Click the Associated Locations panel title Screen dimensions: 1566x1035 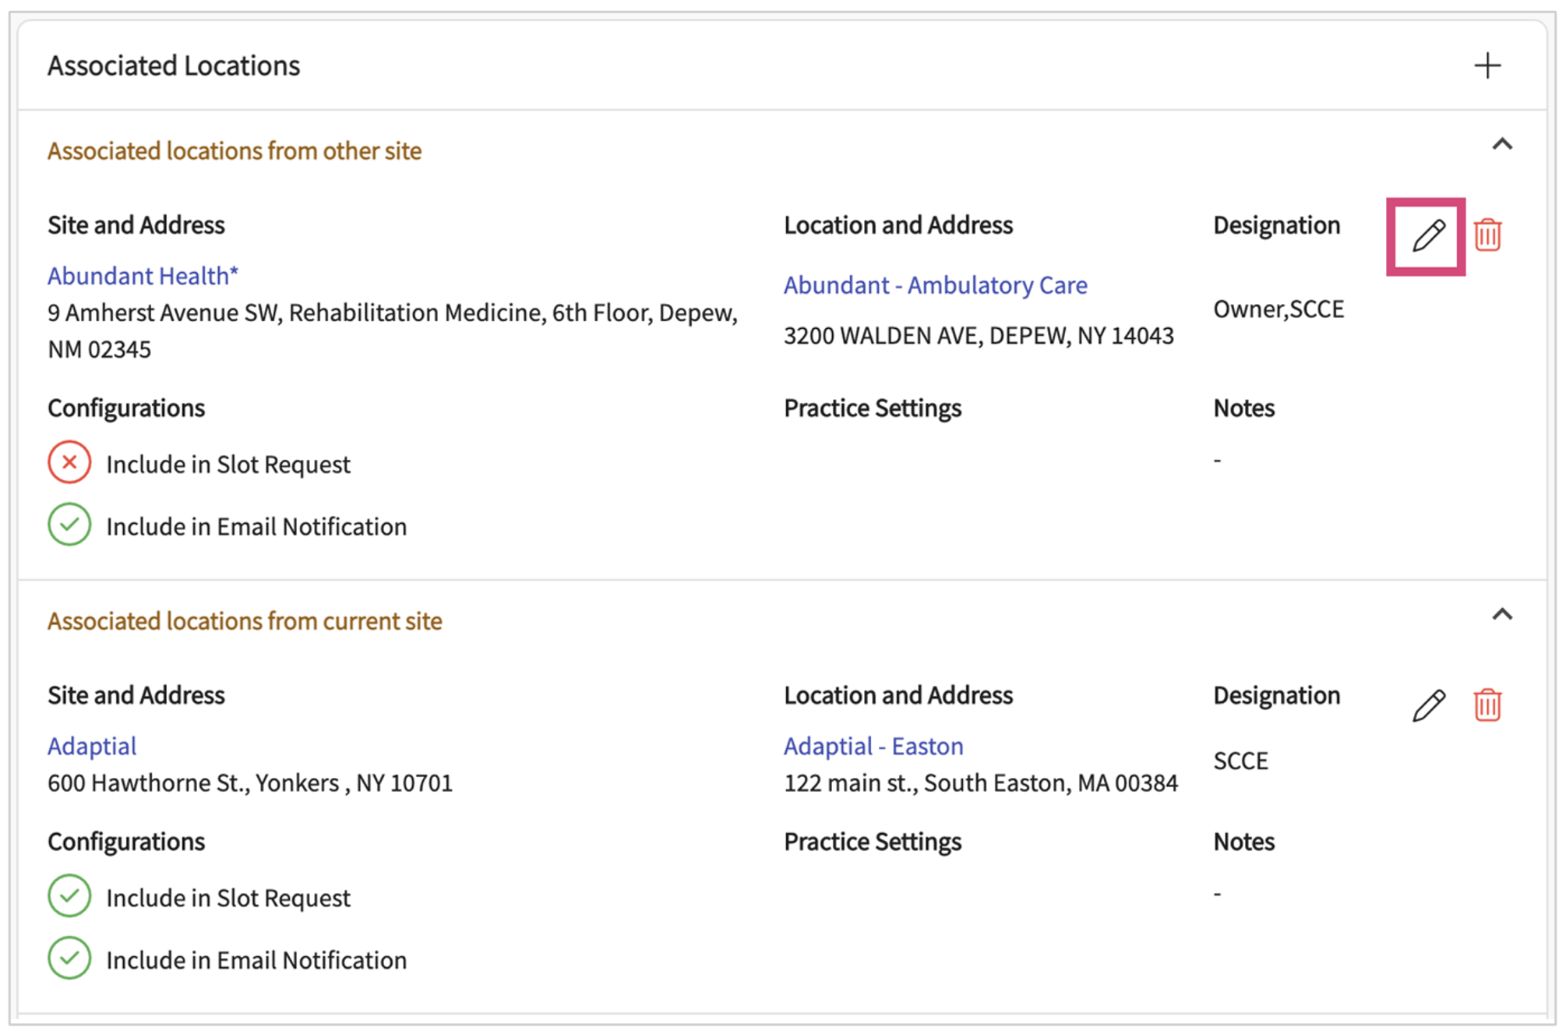click(x=174, y=66)
